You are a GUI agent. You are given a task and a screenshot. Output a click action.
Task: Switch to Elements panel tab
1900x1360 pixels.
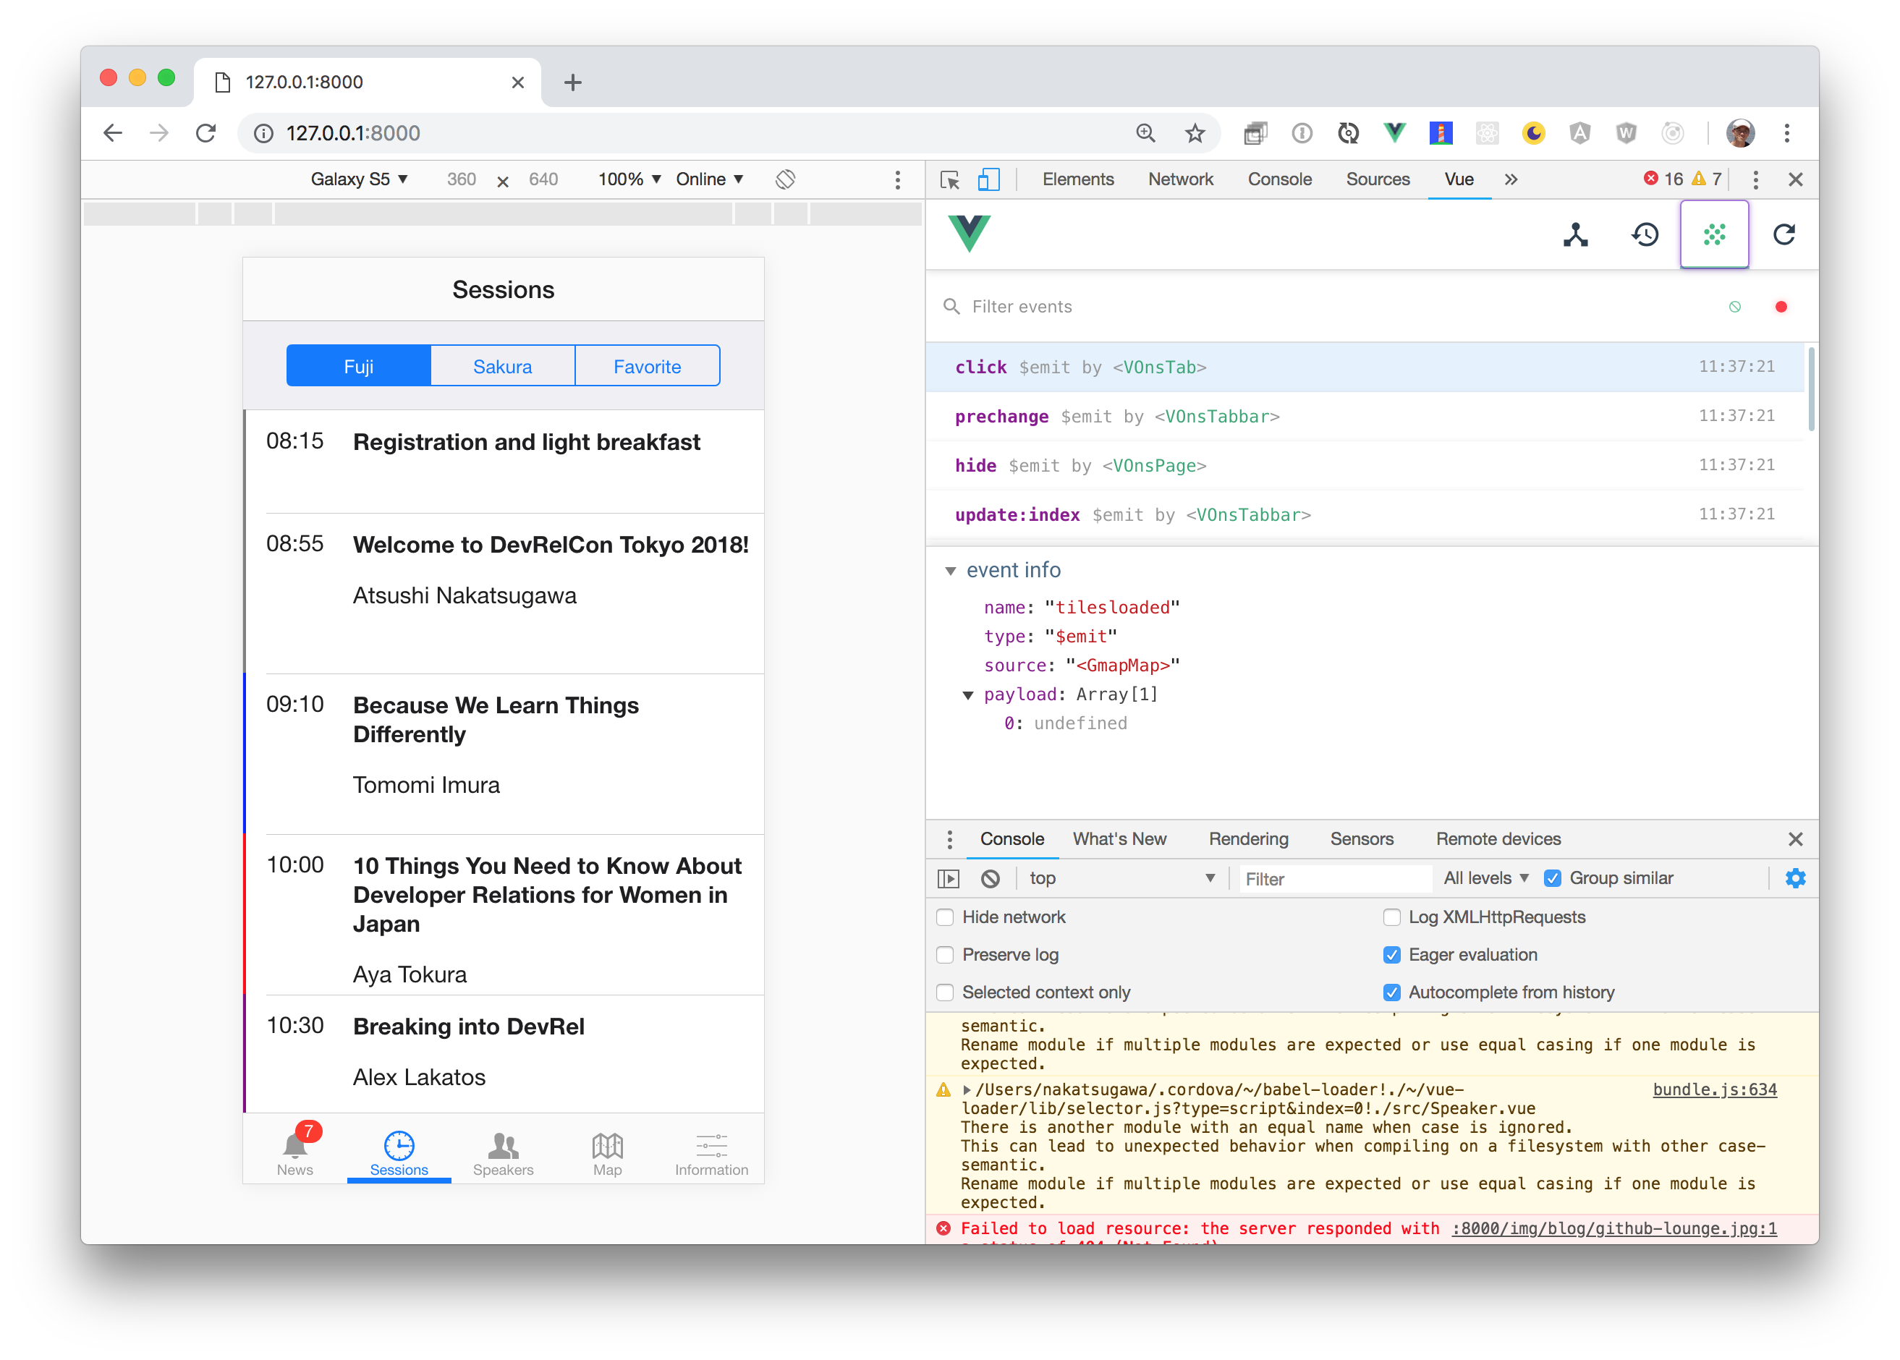pyautogui.click(x=1077, y=180)
